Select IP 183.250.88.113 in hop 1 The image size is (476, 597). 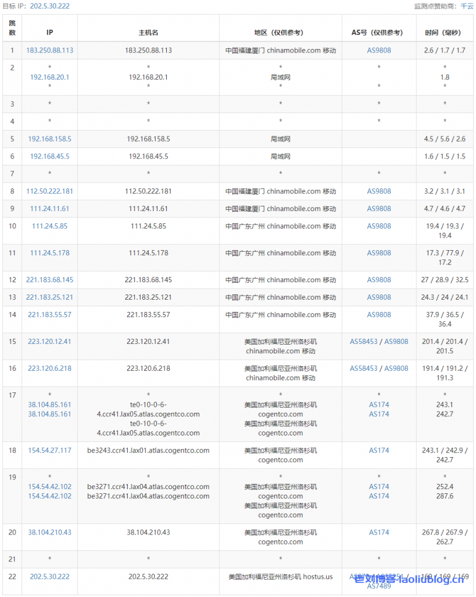pos(50,50)
